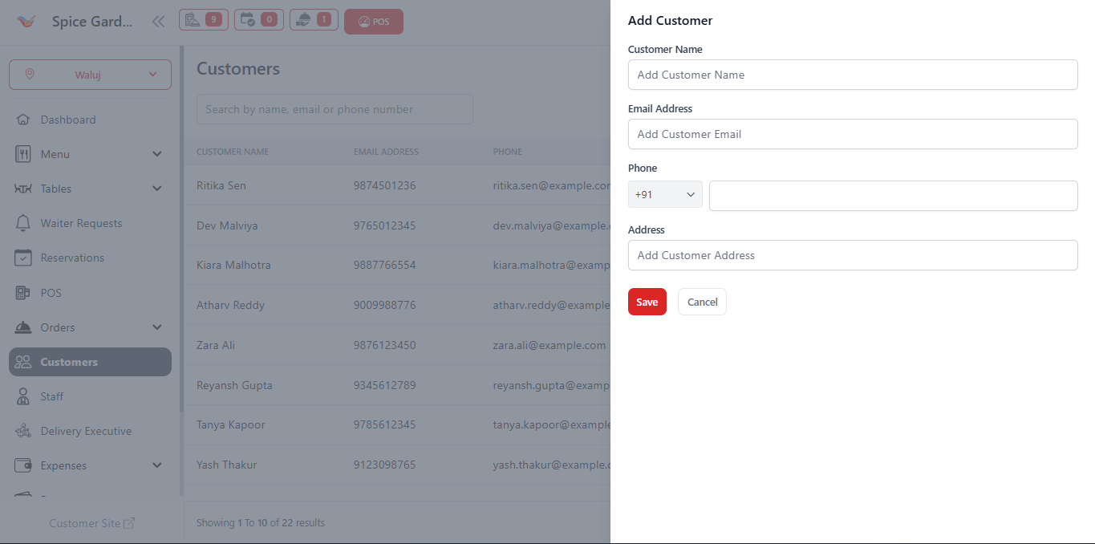The height and width of the screenshot is (544, 1095).
Task: Open Reservations from the sidebar menu
Action: (x=72, y=258)
